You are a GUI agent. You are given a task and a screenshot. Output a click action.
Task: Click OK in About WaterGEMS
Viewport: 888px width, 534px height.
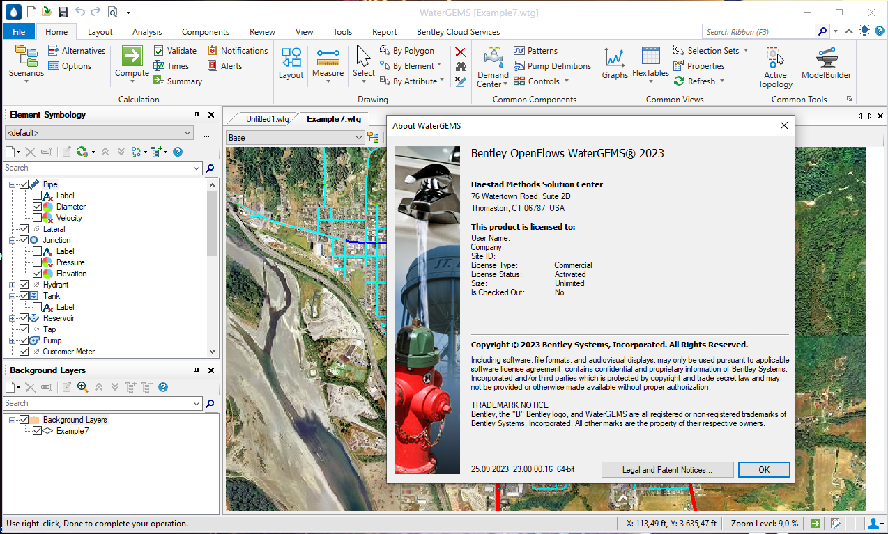click(764, 469)
